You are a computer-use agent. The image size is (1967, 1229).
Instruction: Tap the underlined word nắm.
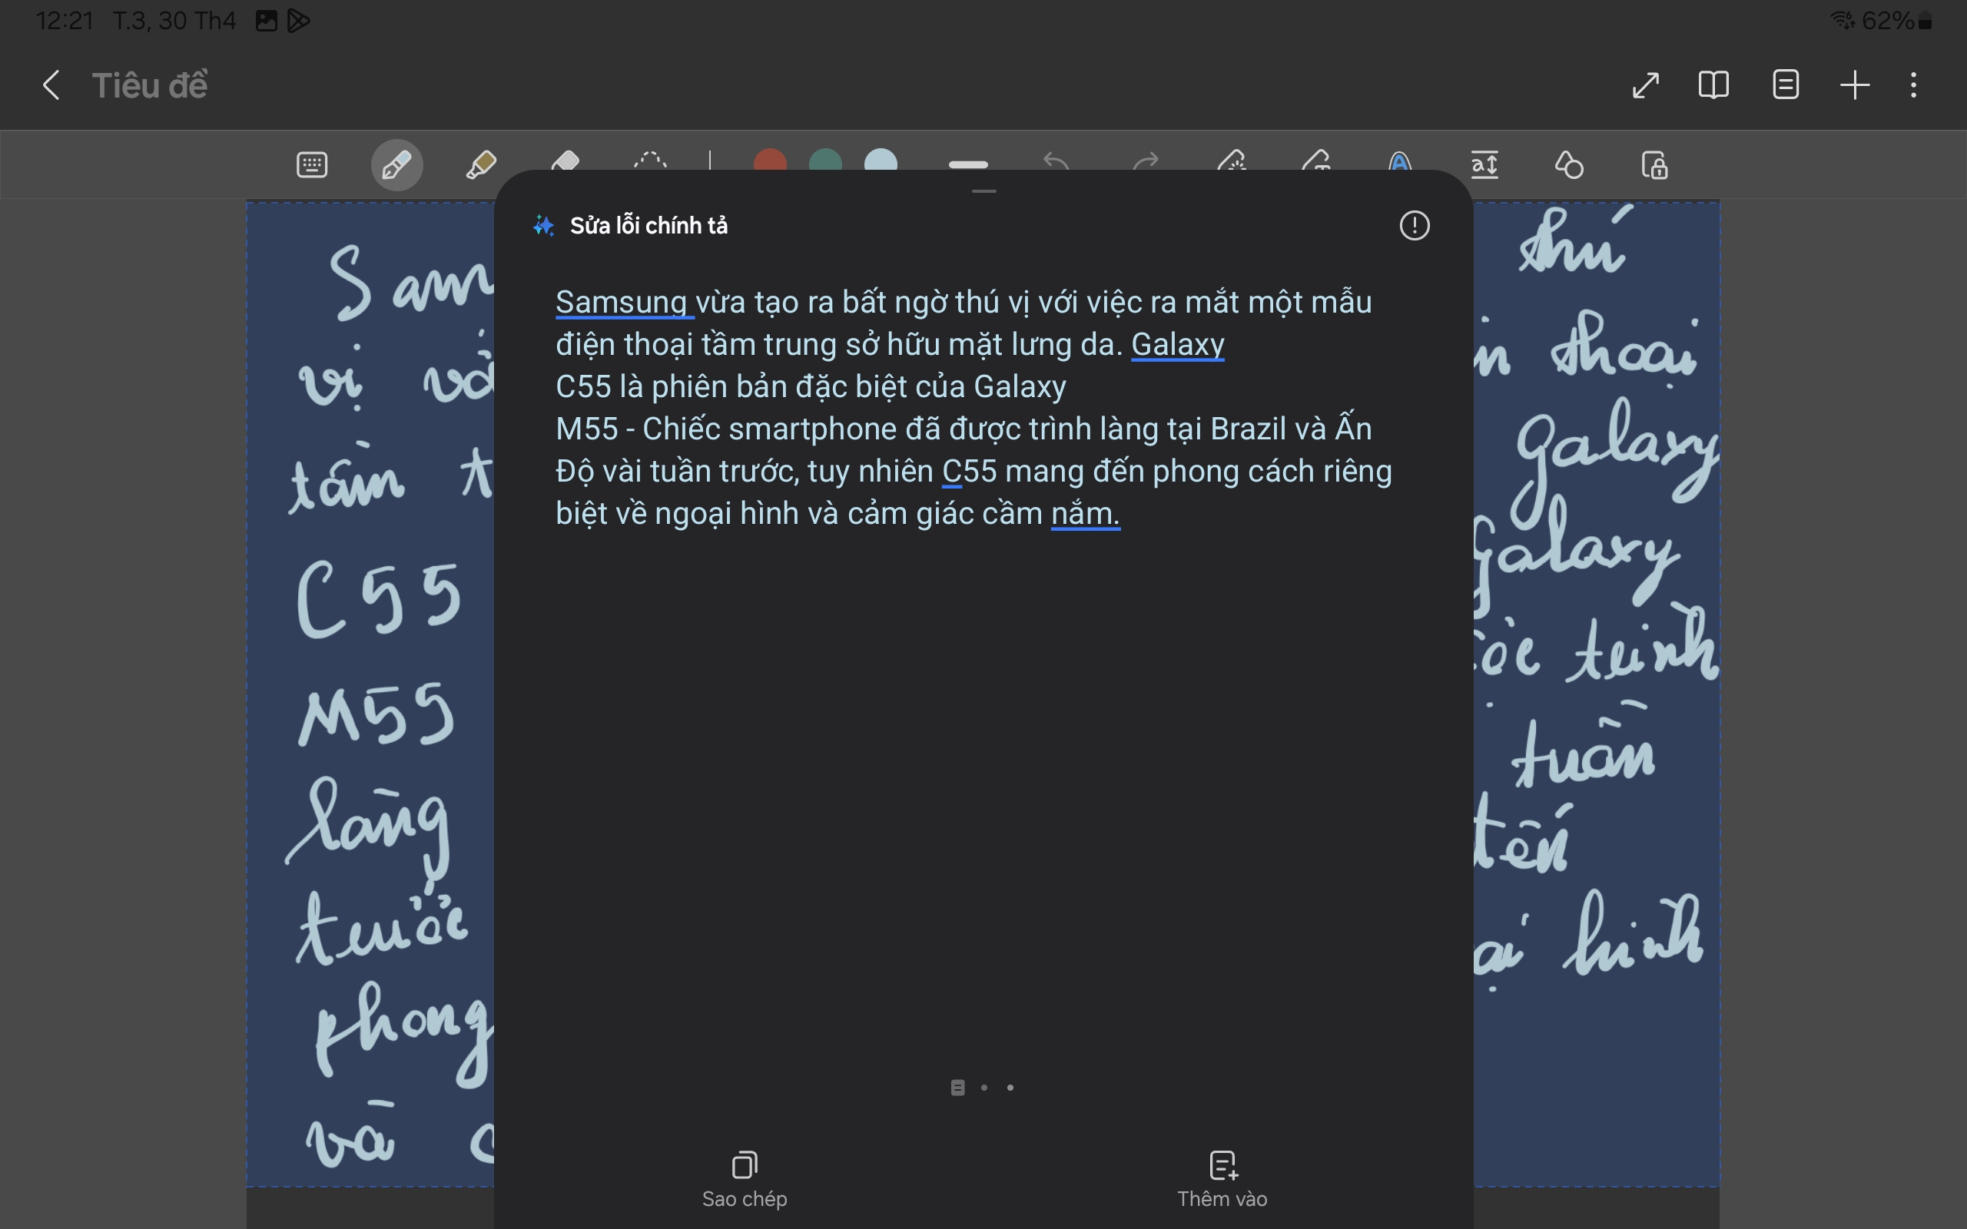1085,514
